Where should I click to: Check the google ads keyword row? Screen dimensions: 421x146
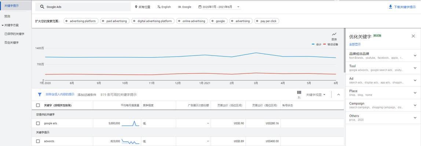click(x=38, y=123)
